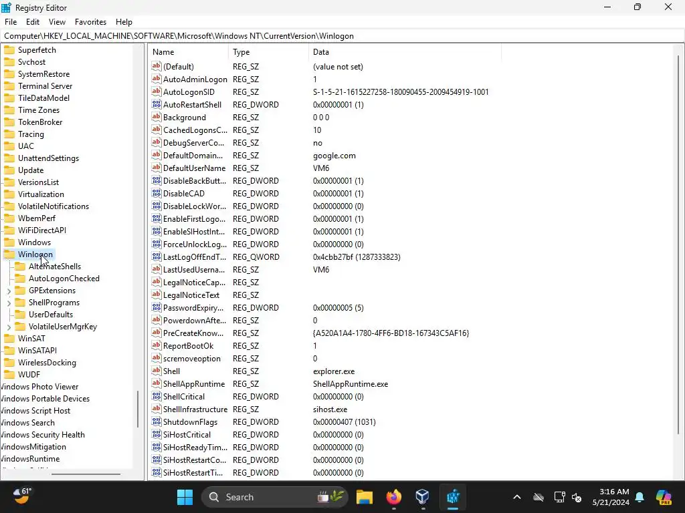Click the Superfetch folder icon
Image resolution: width=685 pixels, height=513 pixels.
click(9, 49)
